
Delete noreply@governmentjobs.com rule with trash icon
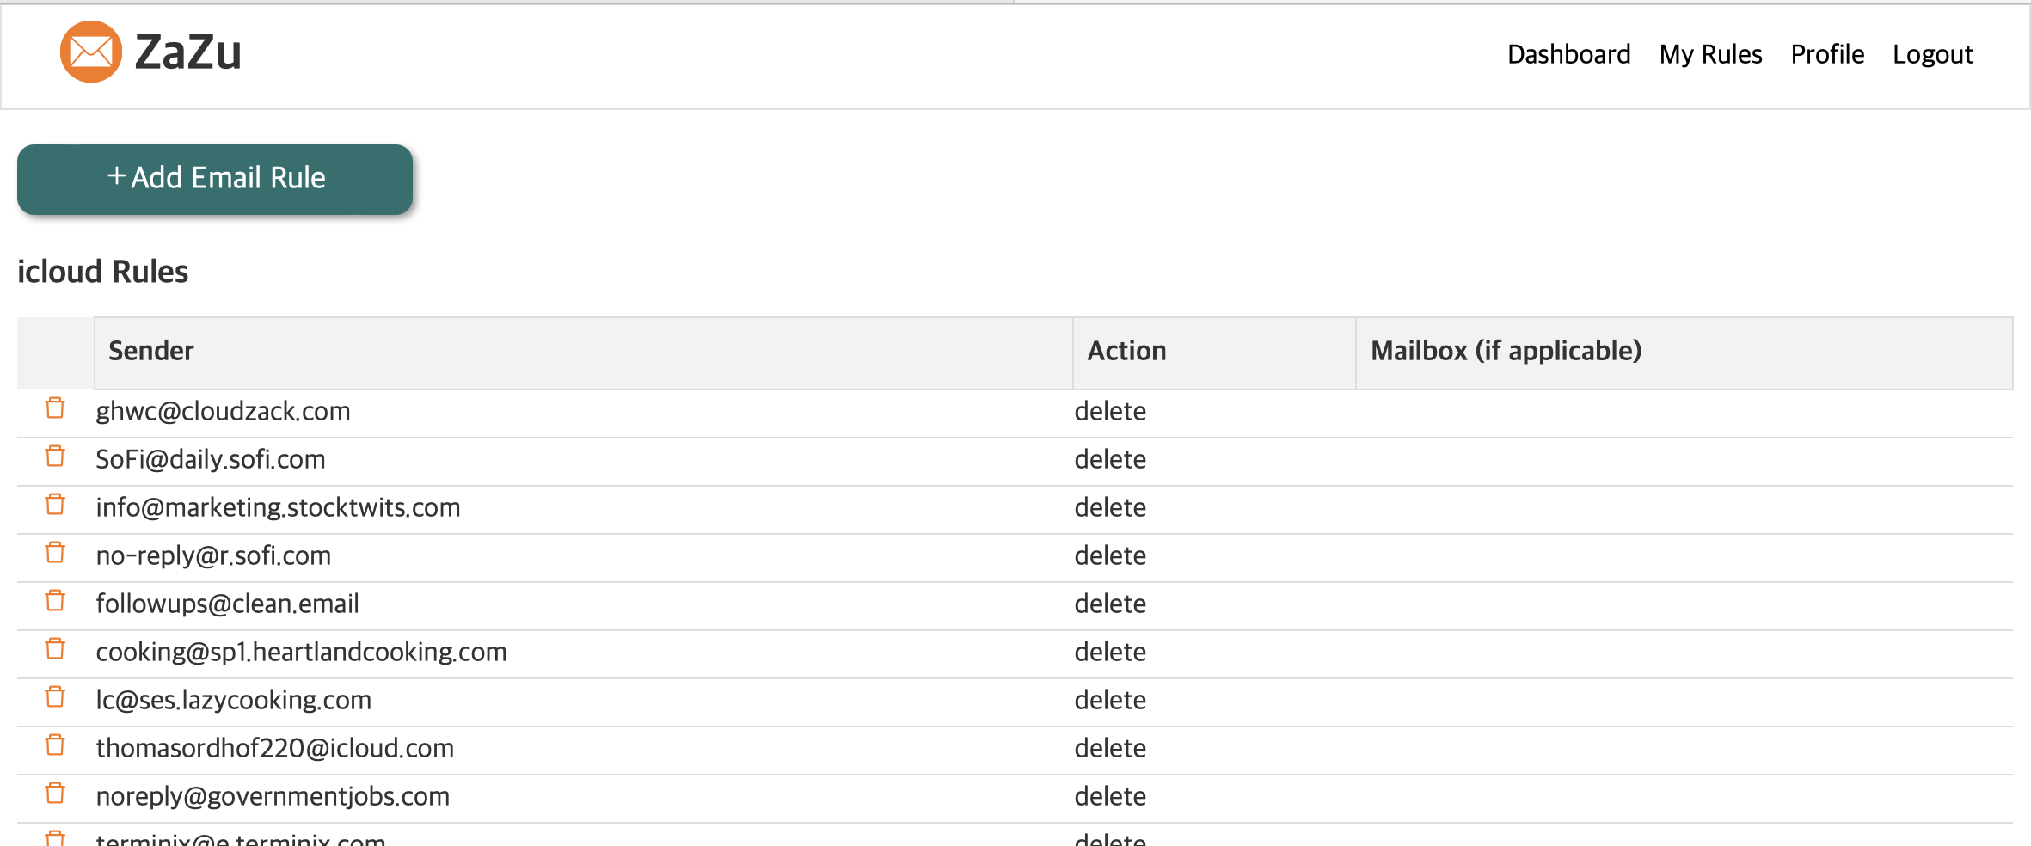coord(55,793)
